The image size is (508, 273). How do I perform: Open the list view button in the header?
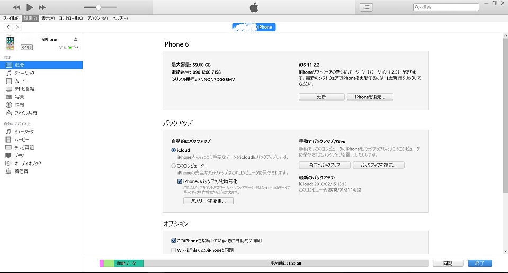tap(367, 7)
